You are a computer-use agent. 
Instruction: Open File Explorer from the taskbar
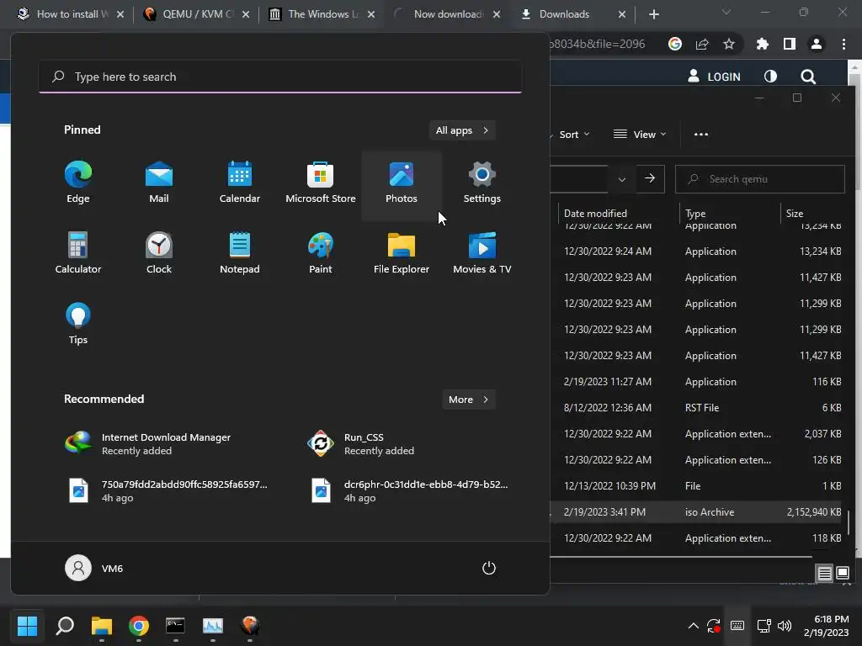(x=102, y=625)
